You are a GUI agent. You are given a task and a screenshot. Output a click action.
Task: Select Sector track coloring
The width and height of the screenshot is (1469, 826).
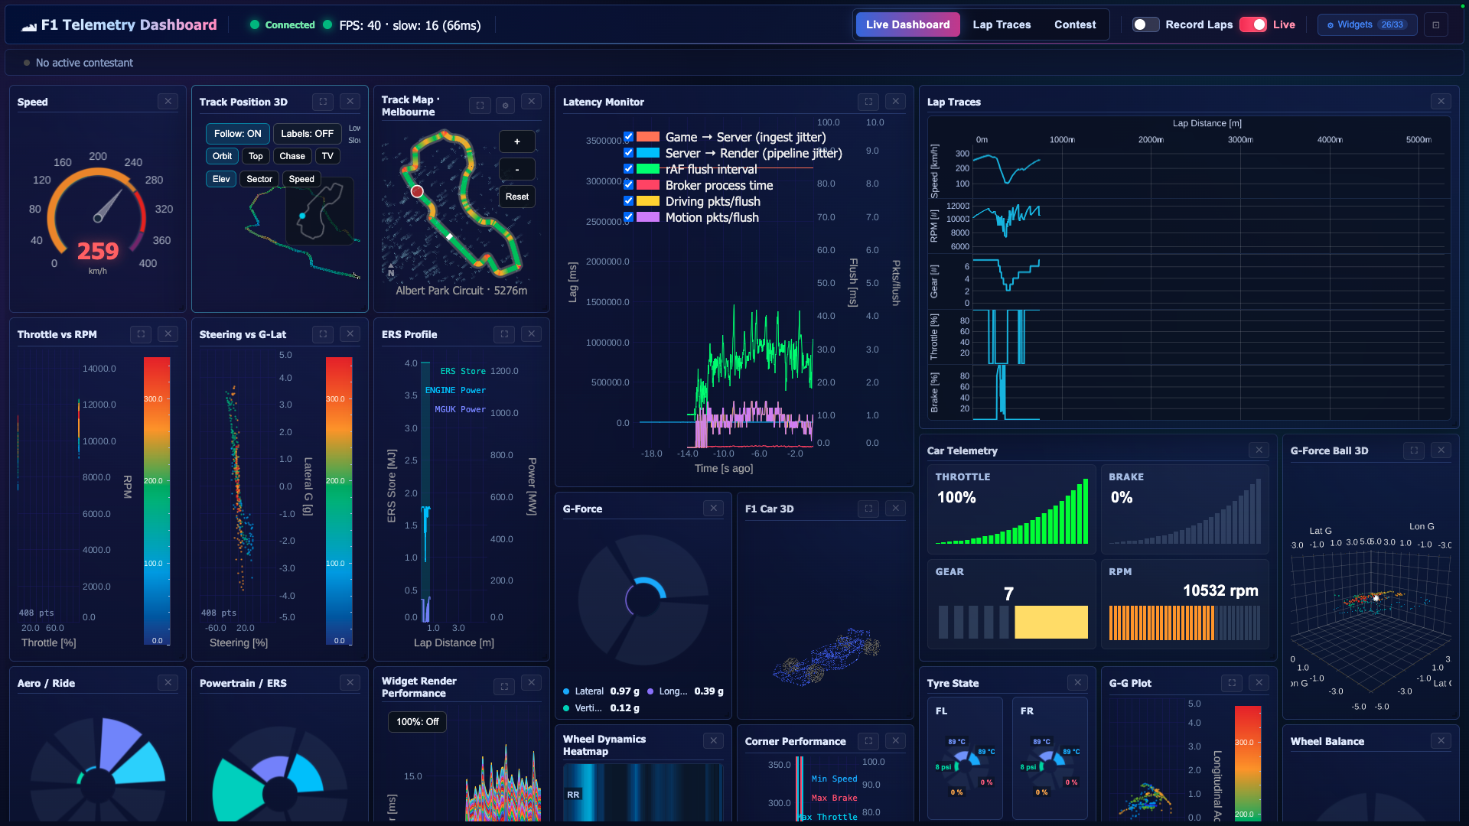tap(259, 179)
